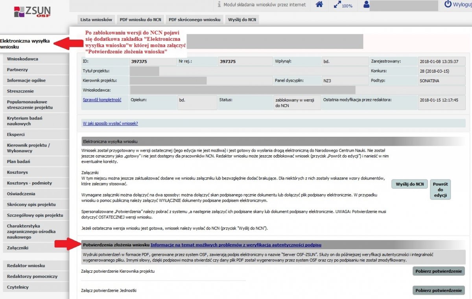Go to the home page icon
The width and height of the screenshot is (472, 299).
[x=320, y=5]
